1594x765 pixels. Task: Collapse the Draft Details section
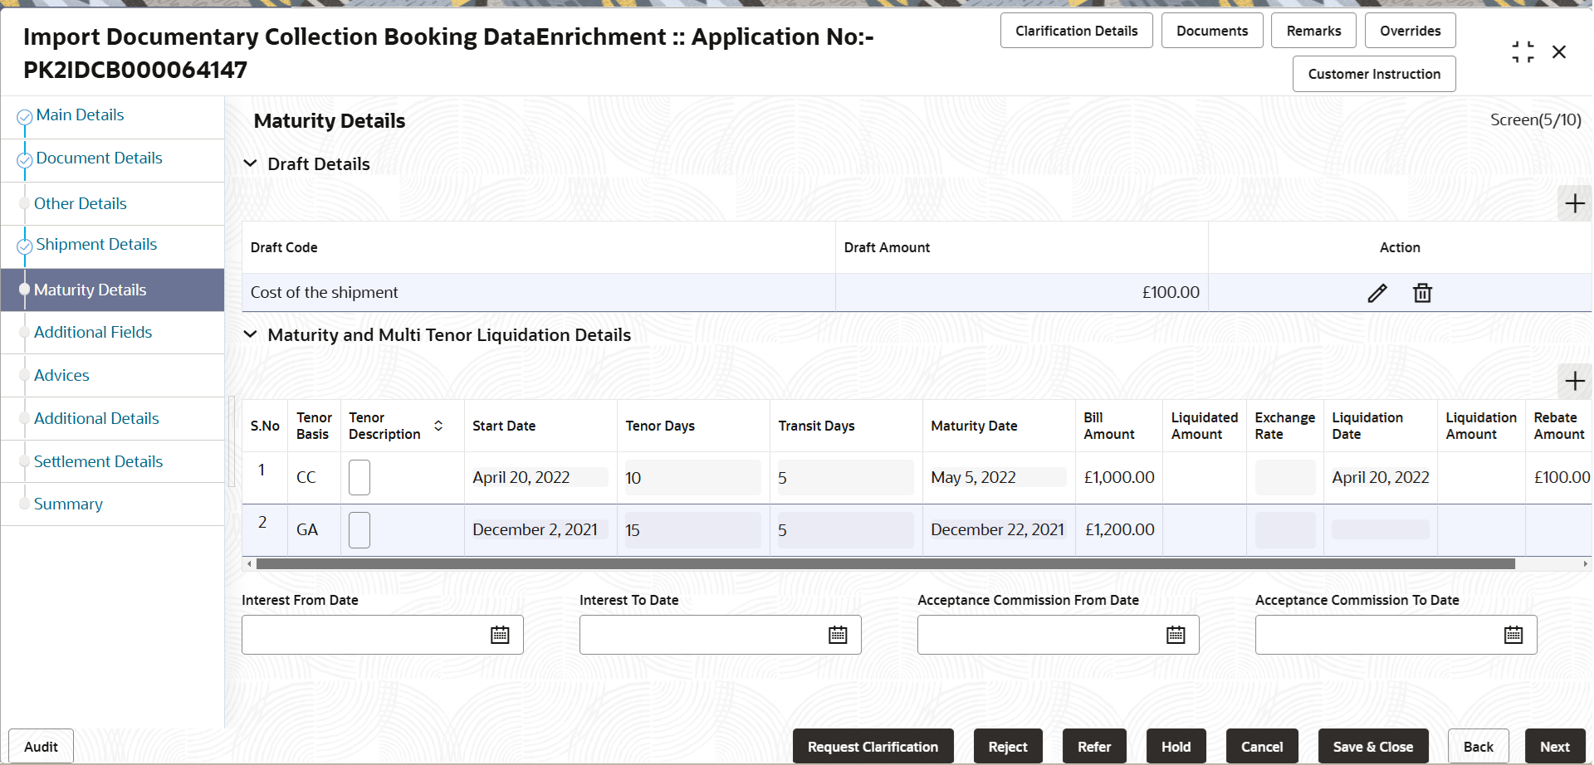coord(250,163)
